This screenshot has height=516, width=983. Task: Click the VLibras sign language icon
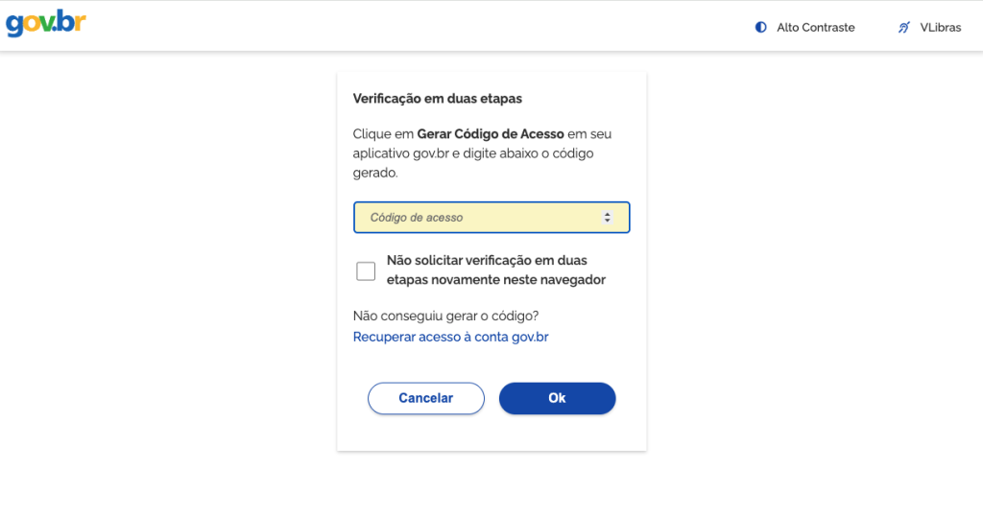(x=903, y=28)
